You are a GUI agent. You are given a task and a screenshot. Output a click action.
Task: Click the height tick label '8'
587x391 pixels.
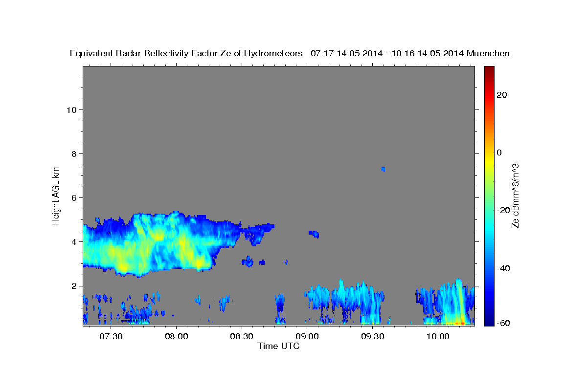(73, 153)
